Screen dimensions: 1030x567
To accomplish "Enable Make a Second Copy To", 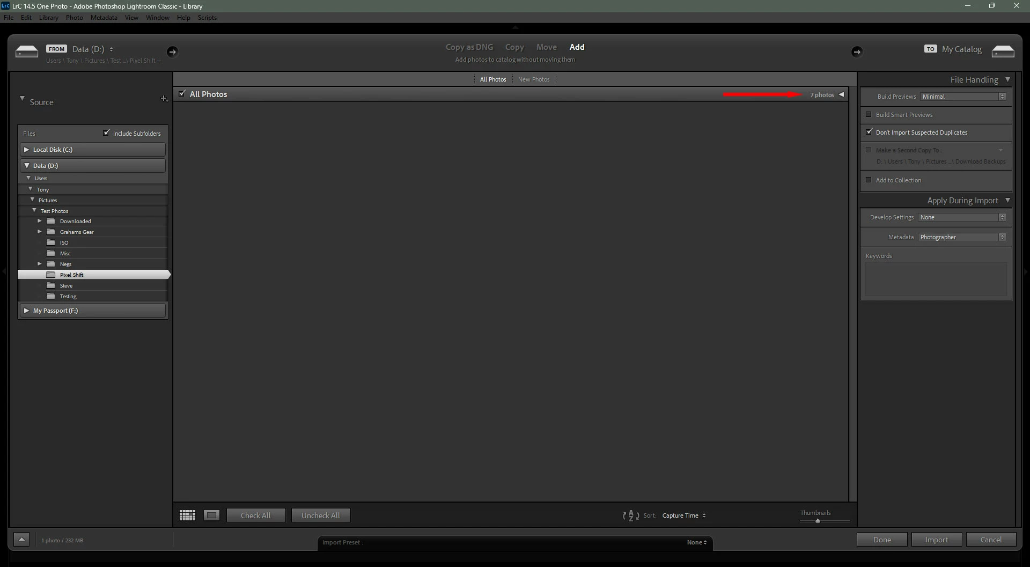I will tap(869, 150).
